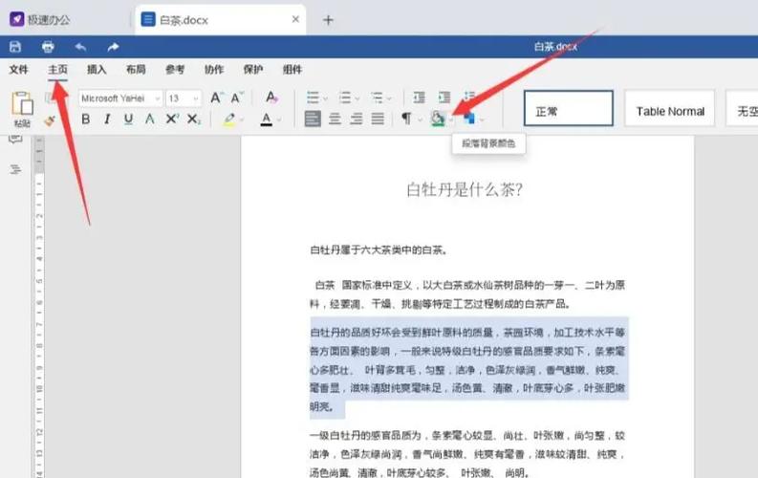
Task: Expand the multilevel list arrow
Action: [389, 98]
